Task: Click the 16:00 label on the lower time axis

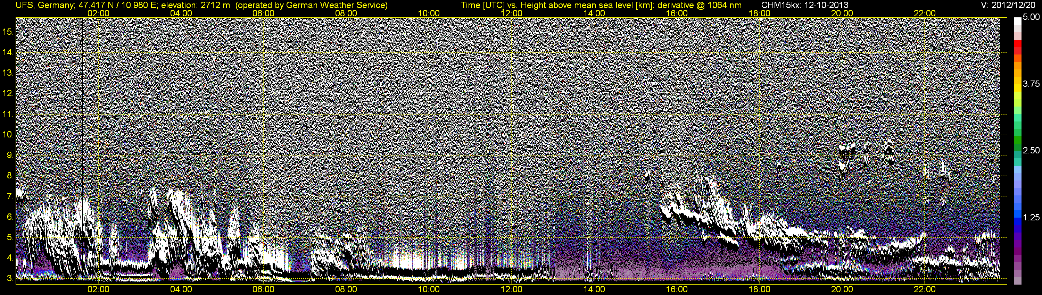Action: 677,289
